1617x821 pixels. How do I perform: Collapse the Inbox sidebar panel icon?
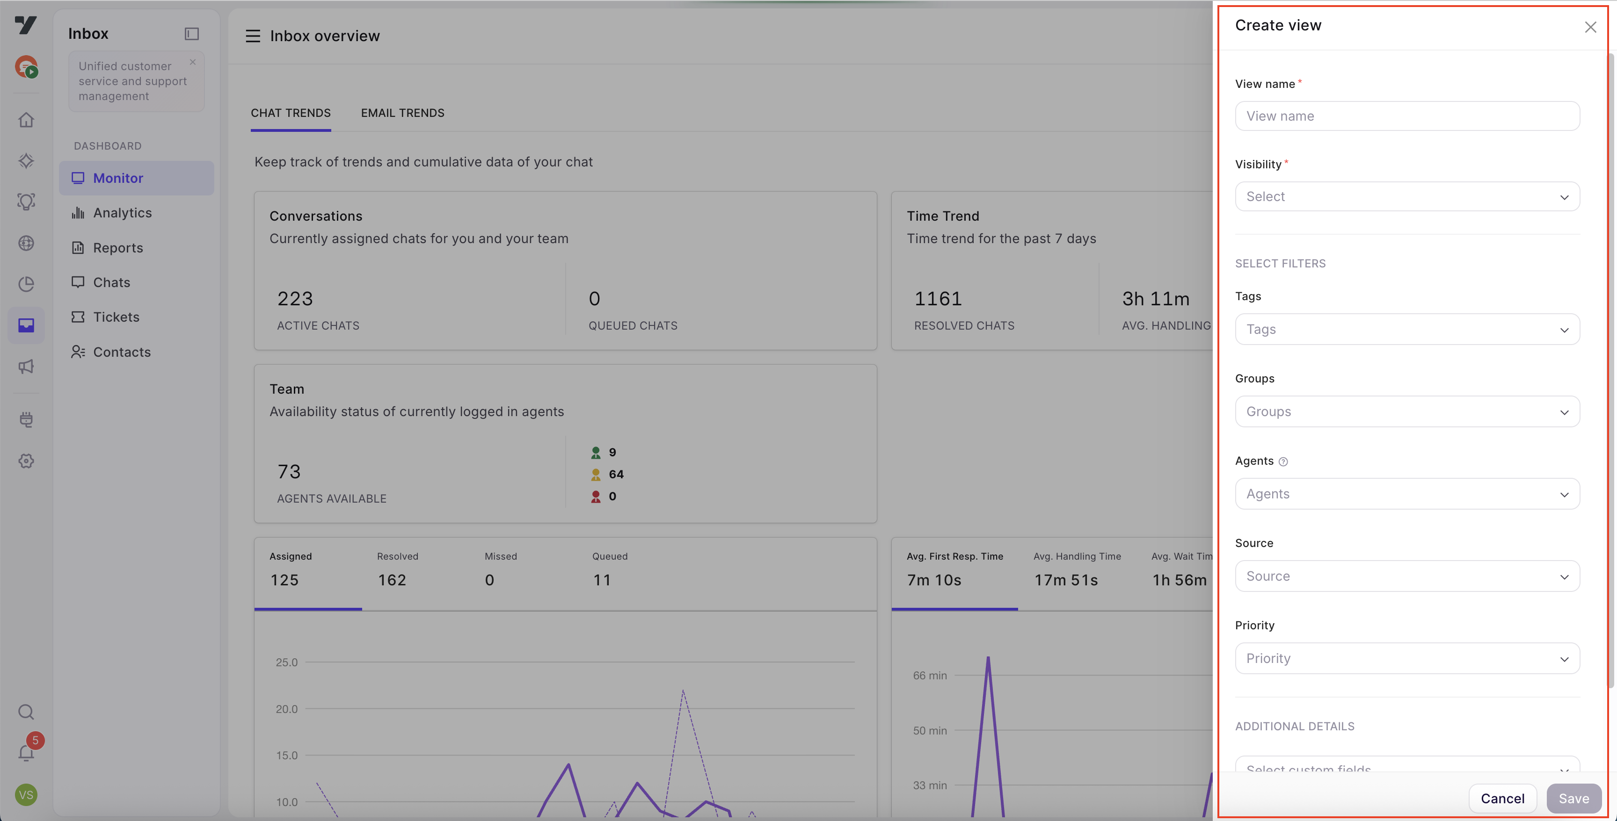191,34
